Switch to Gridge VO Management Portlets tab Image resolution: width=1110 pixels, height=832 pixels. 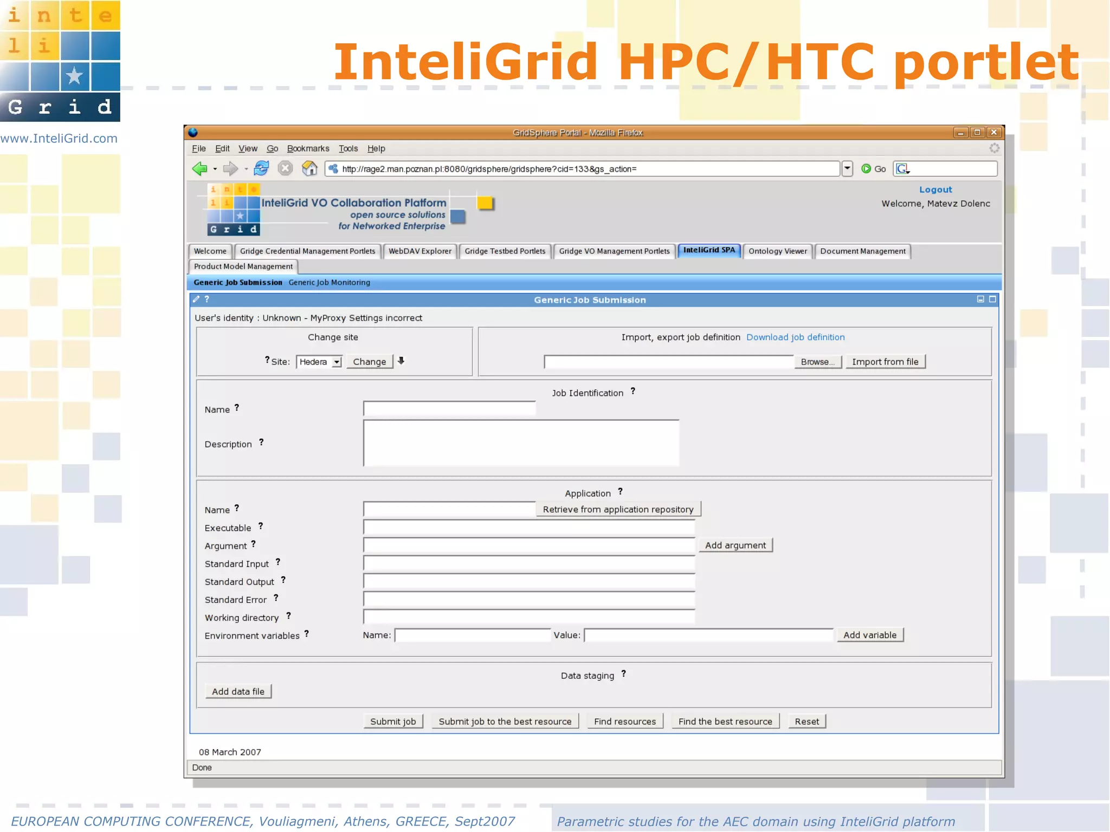[614, 251]
